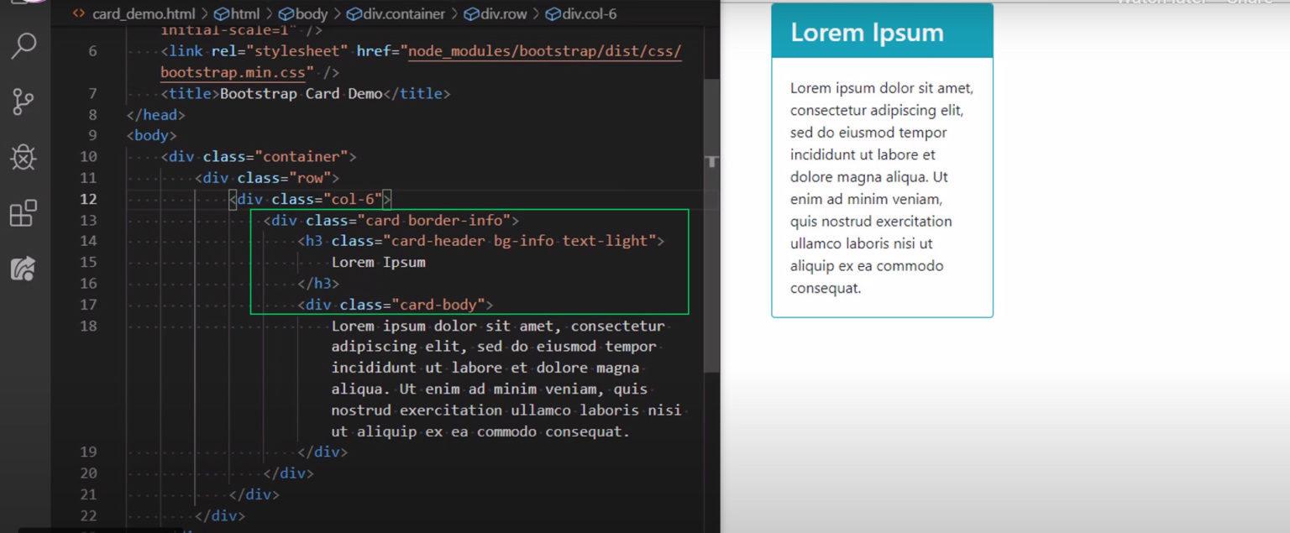Click line number 17 in the gutter
The height and width of the screenshot is (533, 1290).
(88, 305)
